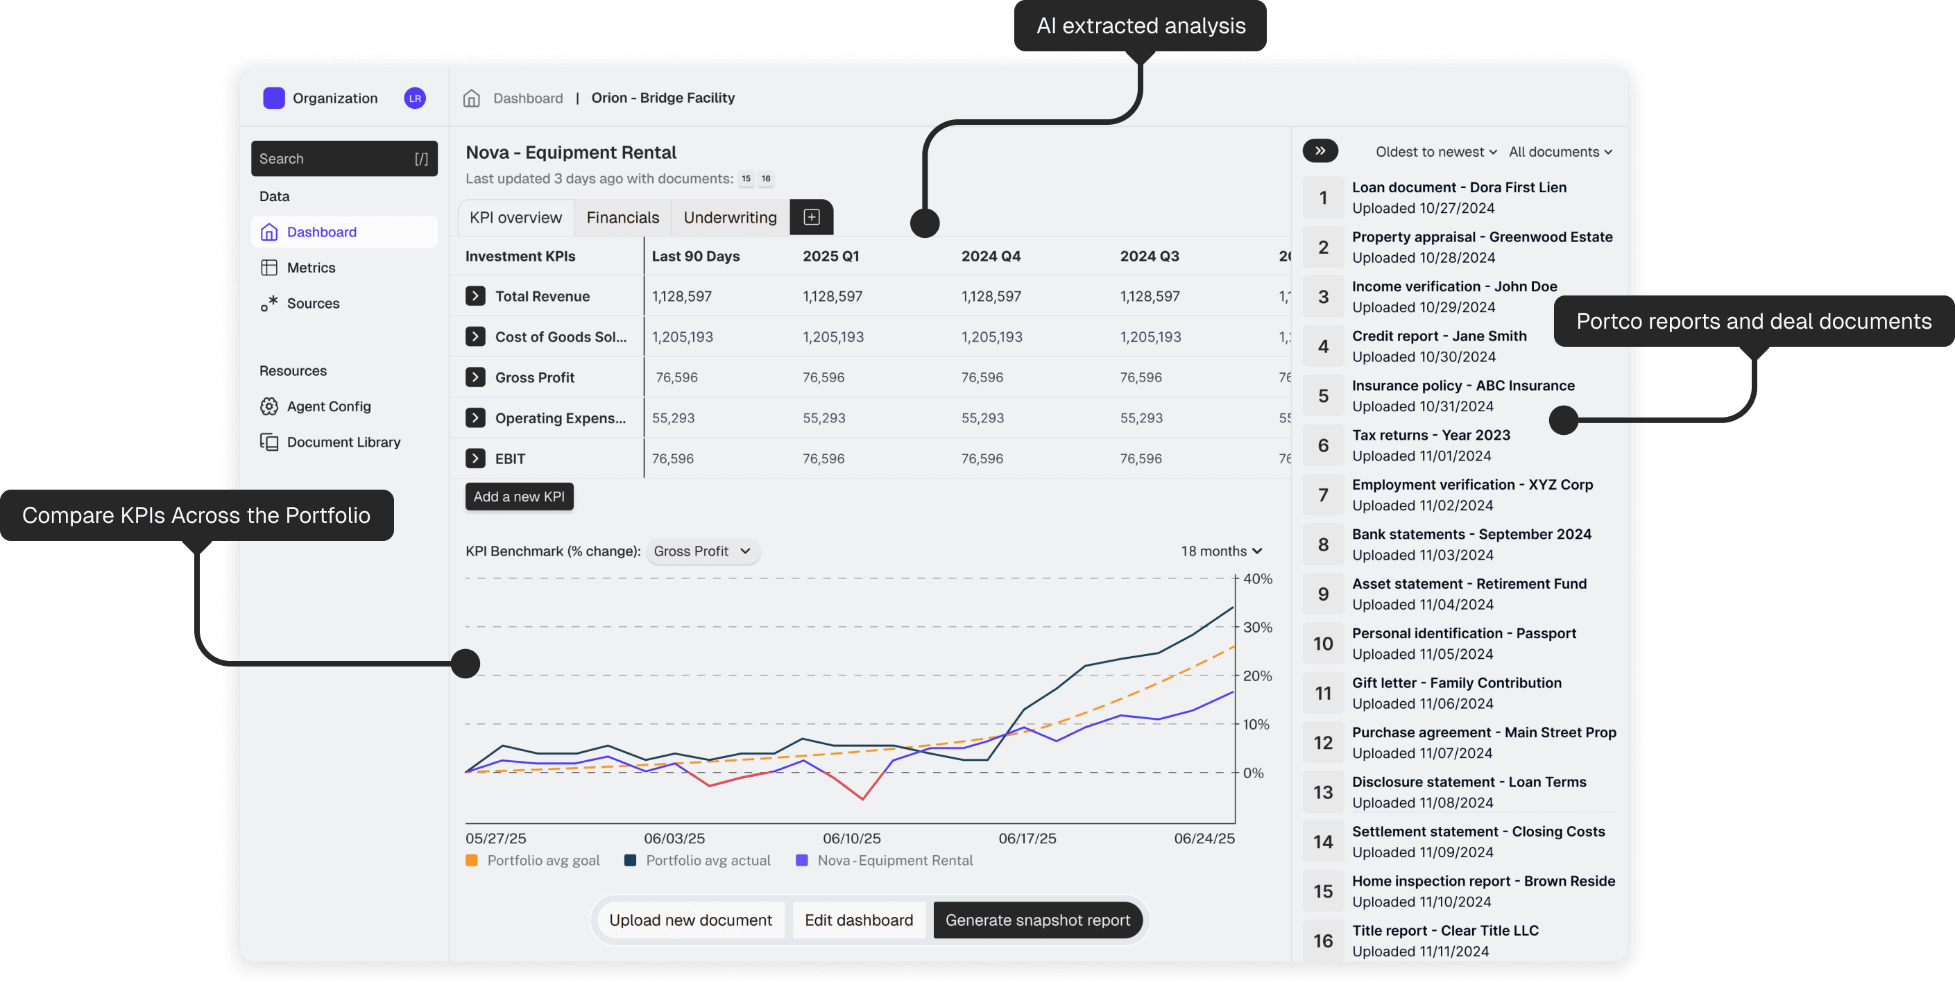Click the LR user avatar
The image size is (1955, 989).
click(x=414, y=98)
